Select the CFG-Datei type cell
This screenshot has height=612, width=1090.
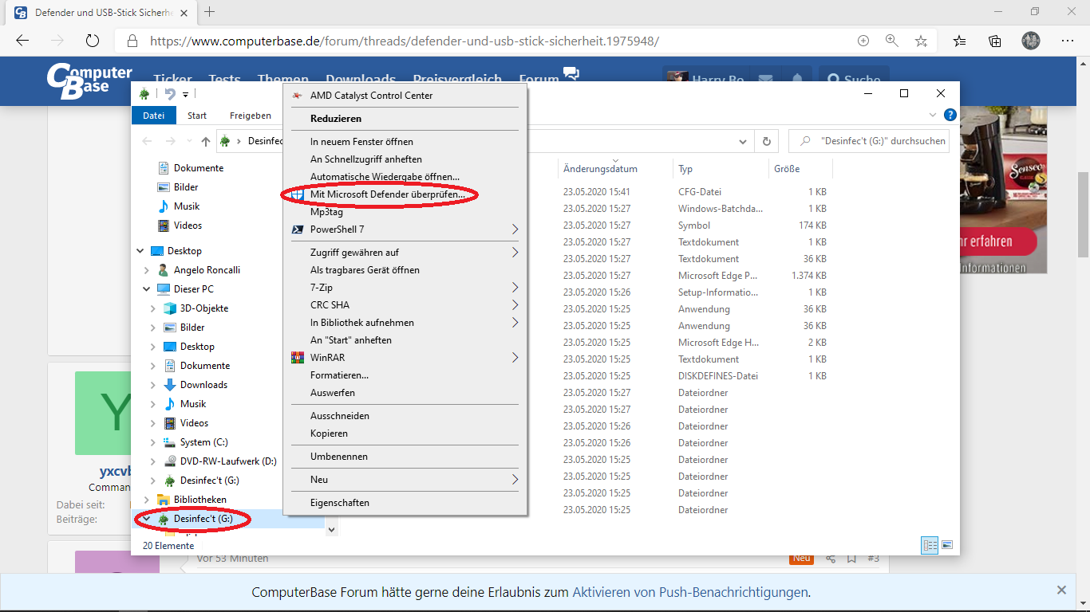click(x=700, y=192)
